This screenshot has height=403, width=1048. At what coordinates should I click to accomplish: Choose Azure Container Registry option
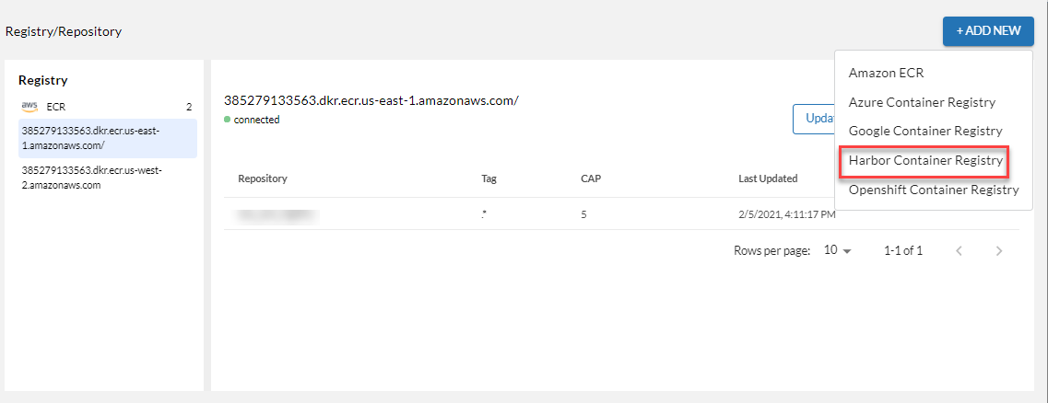[x=922, y=102]
